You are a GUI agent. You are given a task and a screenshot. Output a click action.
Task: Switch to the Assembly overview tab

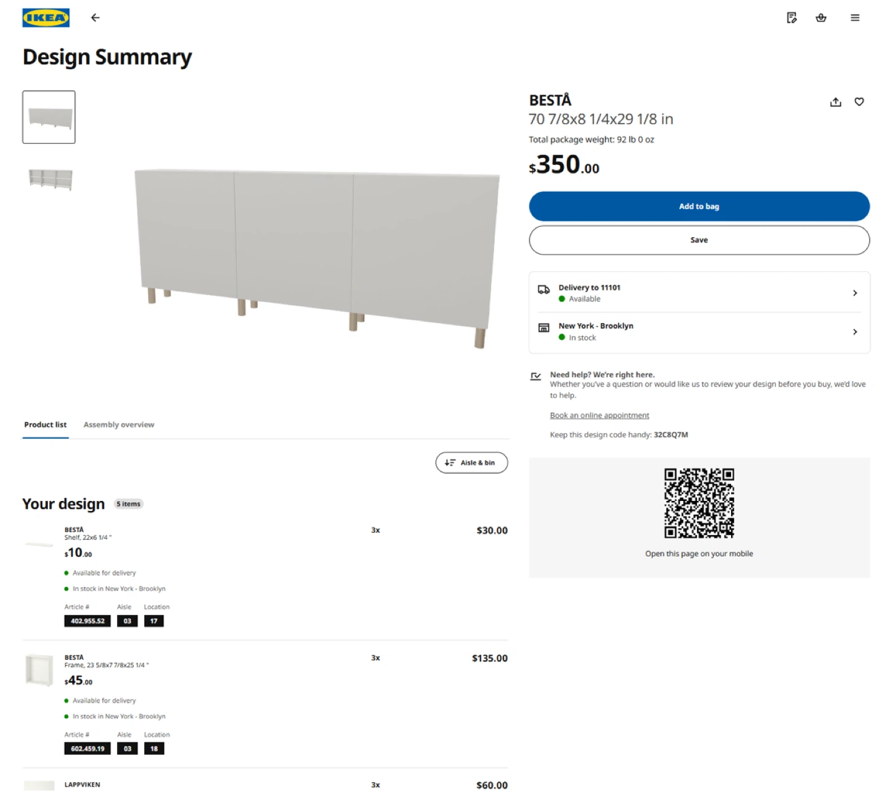click(x=119, y=425)
